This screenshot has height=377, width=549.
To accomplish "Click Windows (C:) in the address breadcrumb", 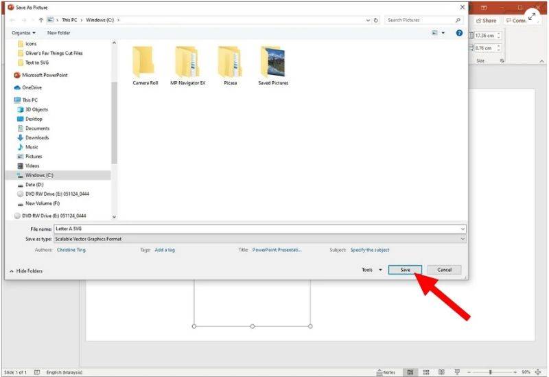I will click(100, 20).
